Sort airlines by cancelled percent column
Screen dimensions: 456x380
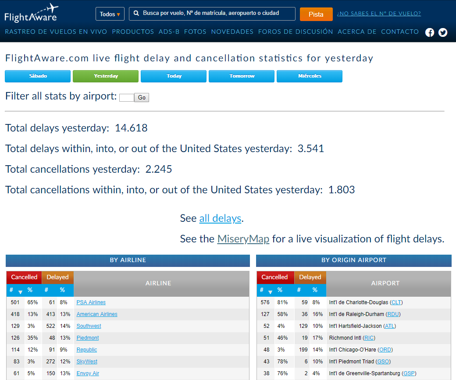click(30, 290)
